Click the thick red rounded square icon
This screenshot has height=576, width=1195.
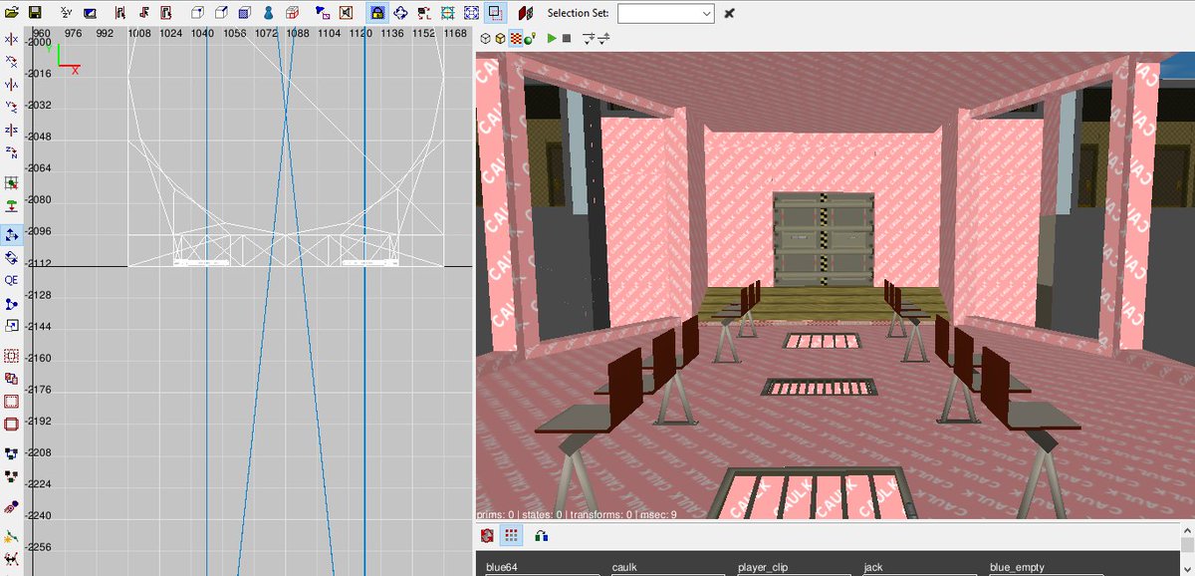11,424
